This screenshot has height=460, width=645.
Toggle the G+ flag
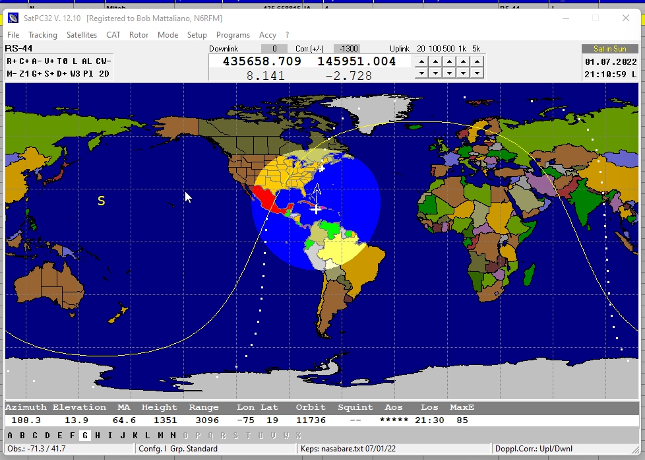37,74
